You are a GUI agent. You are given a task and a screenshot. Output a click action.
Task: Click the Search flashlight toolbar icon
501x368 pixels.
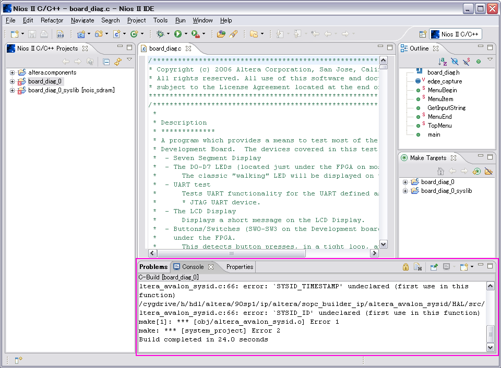tap(234, 34)
